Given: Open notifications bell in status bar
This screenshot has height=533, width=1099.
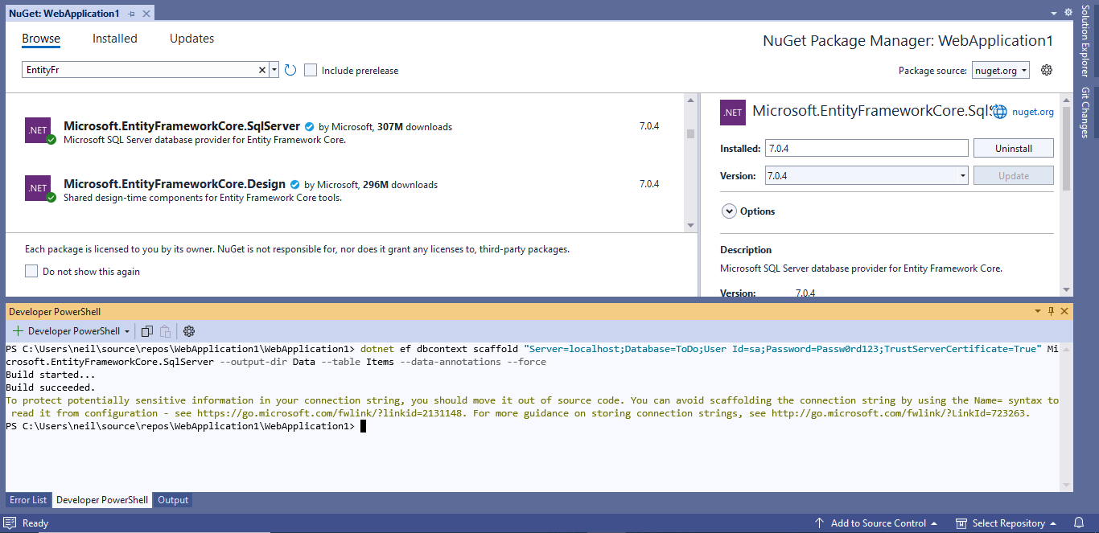Looking at the screenshot, I should [1079, 523].
